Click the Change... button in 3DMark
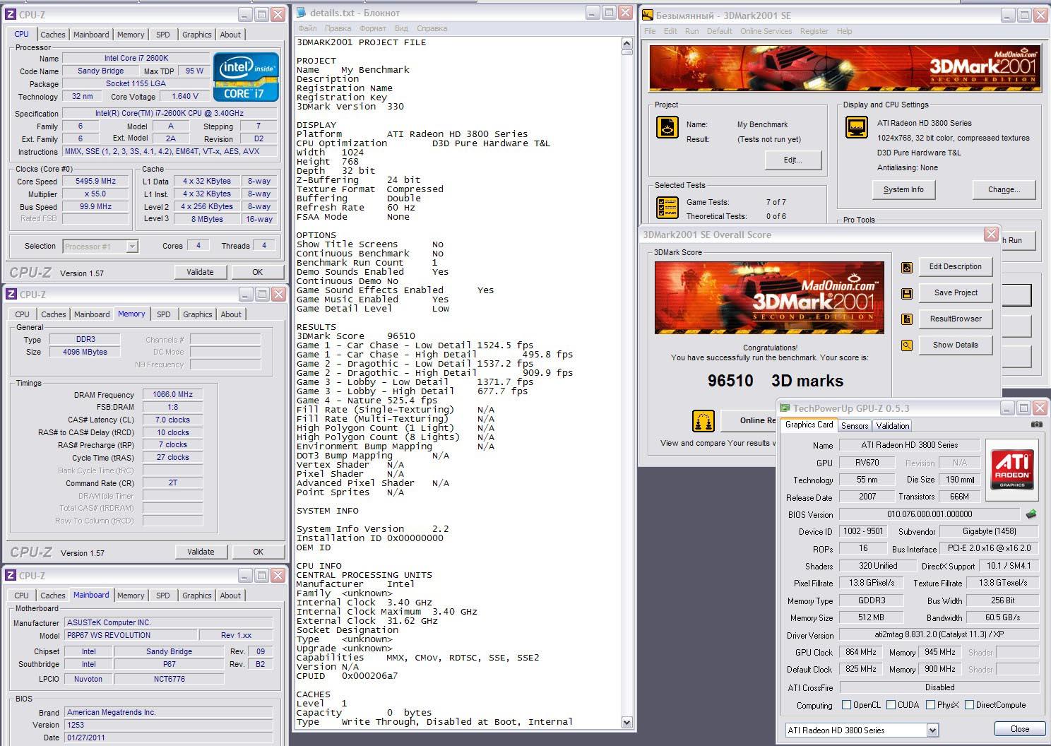This screenshot has height=746, width=1051. [1004, 189]
